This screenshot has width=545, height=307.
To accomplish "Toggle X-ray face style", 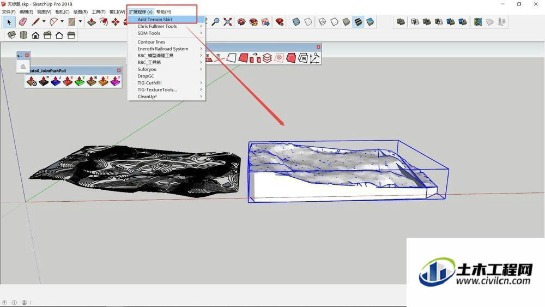I will (x=296, y=22).
